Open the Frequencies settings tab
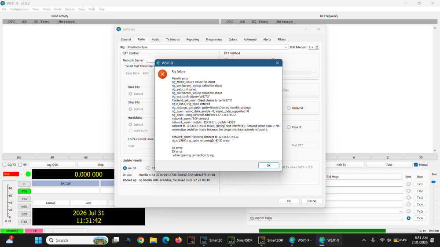The height and width of the screenshot is (247, 440). click(x=214, y=40)
